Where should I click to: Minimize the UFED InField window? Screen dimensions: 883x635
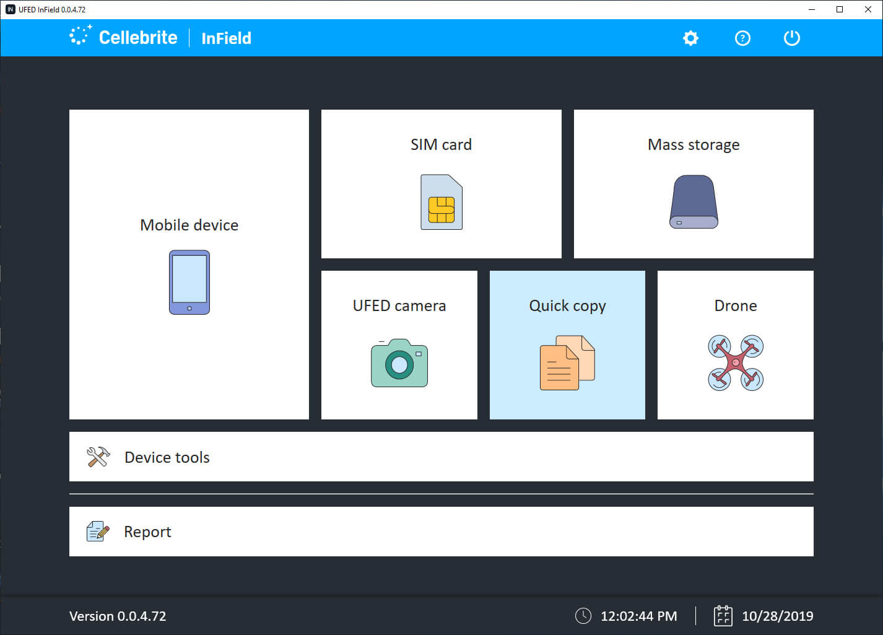(x=812, y=9)
